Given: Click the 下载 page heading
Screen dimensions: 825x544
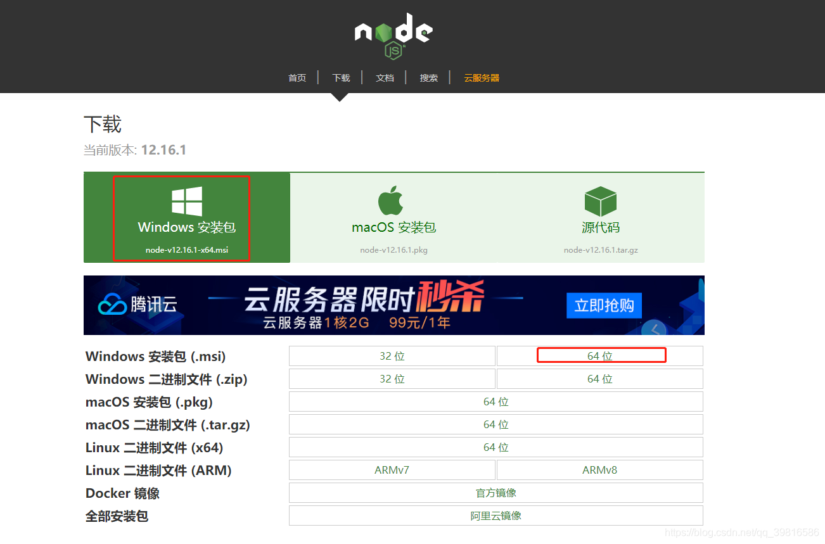Looking at the screenshot, I should click(x=103, y=124).
